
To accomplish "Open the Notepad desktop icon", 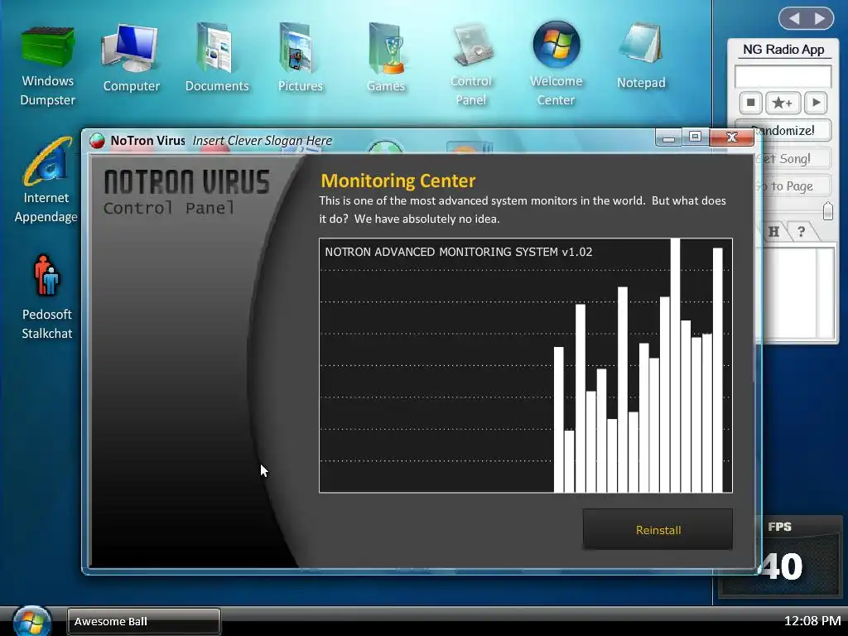I will click(641, 56).
